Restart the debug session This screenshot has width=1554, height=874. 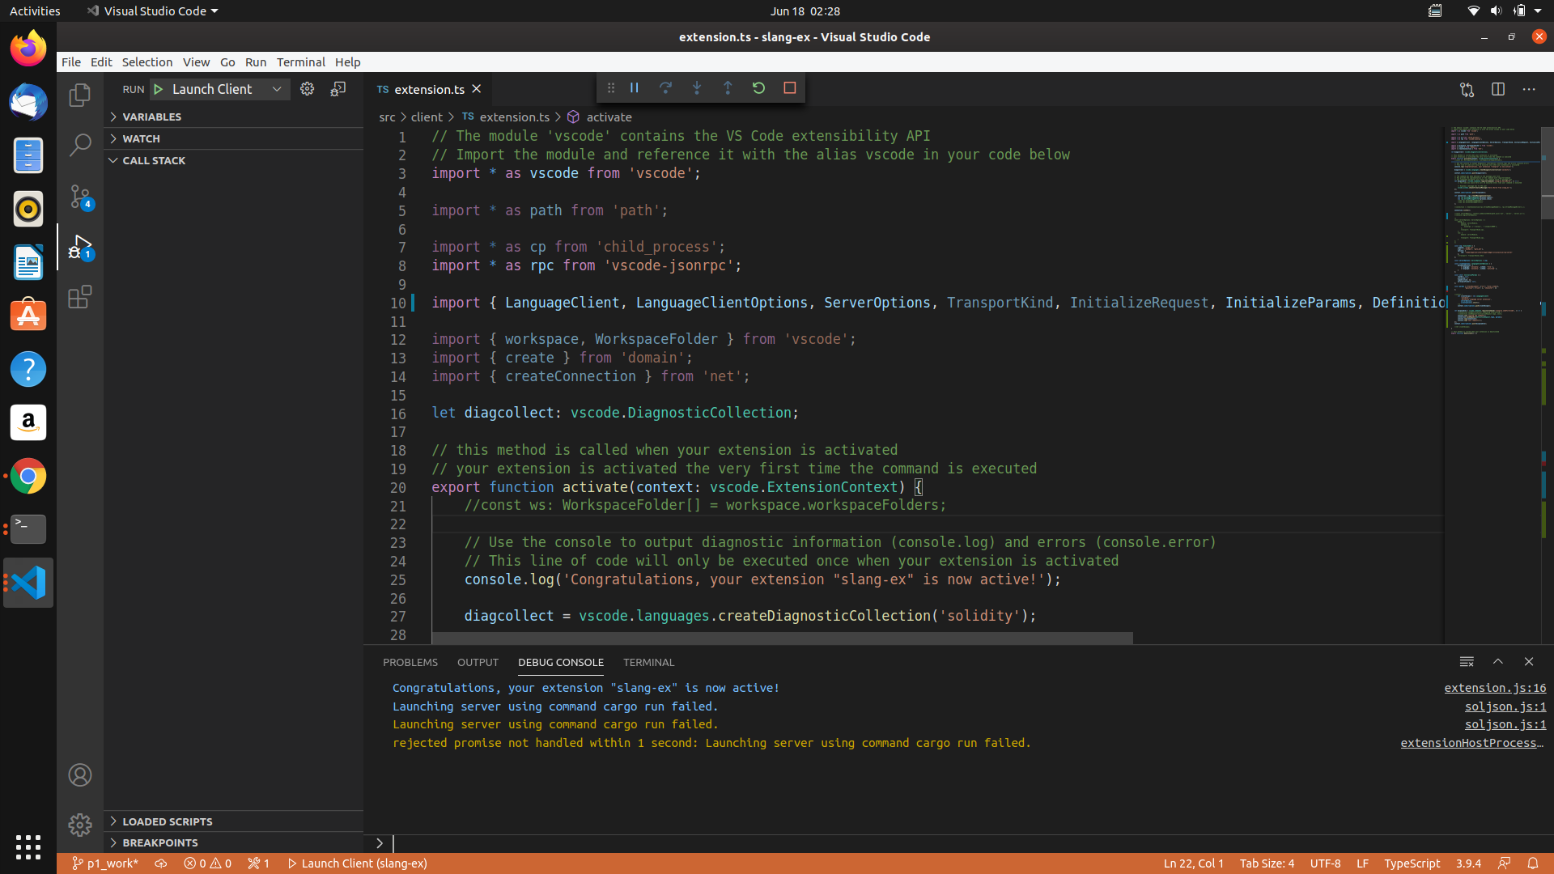coord(758,87)
